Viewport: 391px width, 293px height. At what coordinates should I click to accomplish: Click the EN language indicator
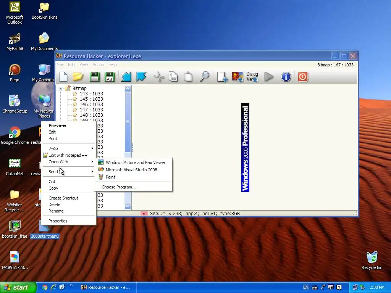[306, 287]
